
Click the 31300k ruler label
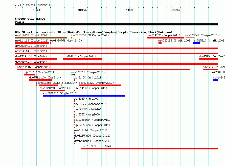(x=83, y=10)
